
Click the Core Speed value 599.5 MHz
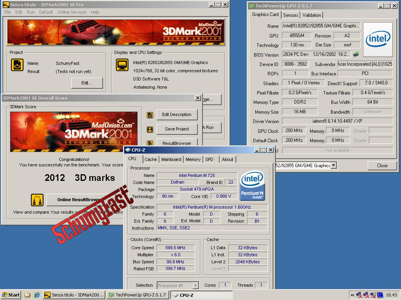click(175, 248)
